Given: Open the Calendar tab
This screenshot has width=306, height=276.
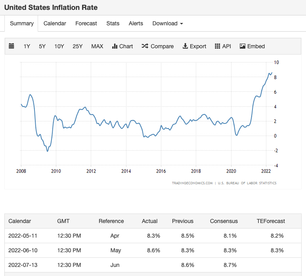Looking at the screenshot, I should pyautogui.click(x=55, y=23).
